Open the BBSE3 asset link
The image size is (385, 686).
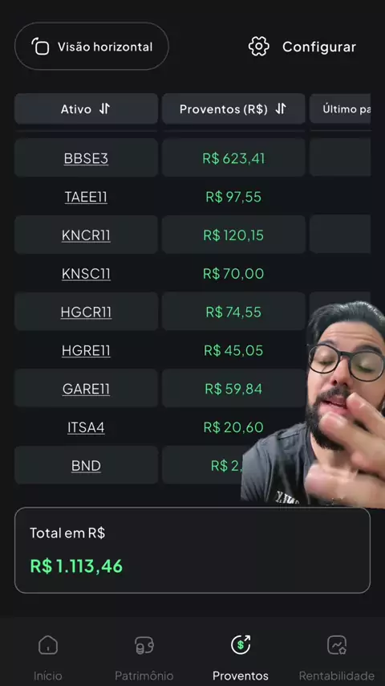86,158
